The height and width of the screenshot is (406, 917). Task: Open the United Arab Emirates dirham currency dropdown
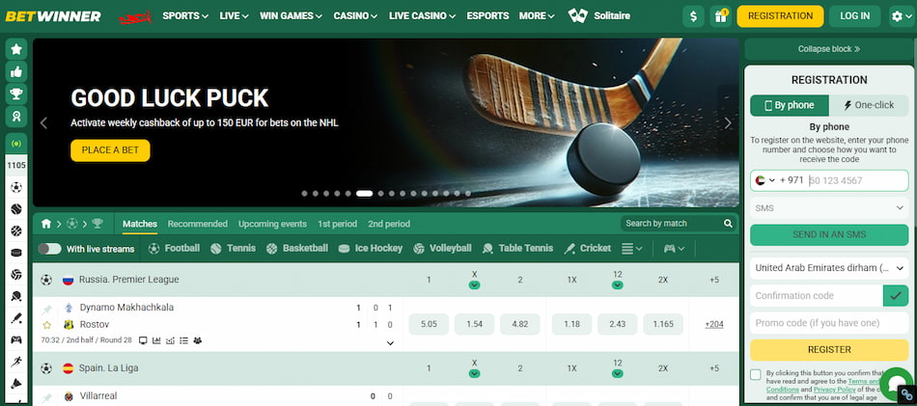pyautogui.click(x=829, y=268)
